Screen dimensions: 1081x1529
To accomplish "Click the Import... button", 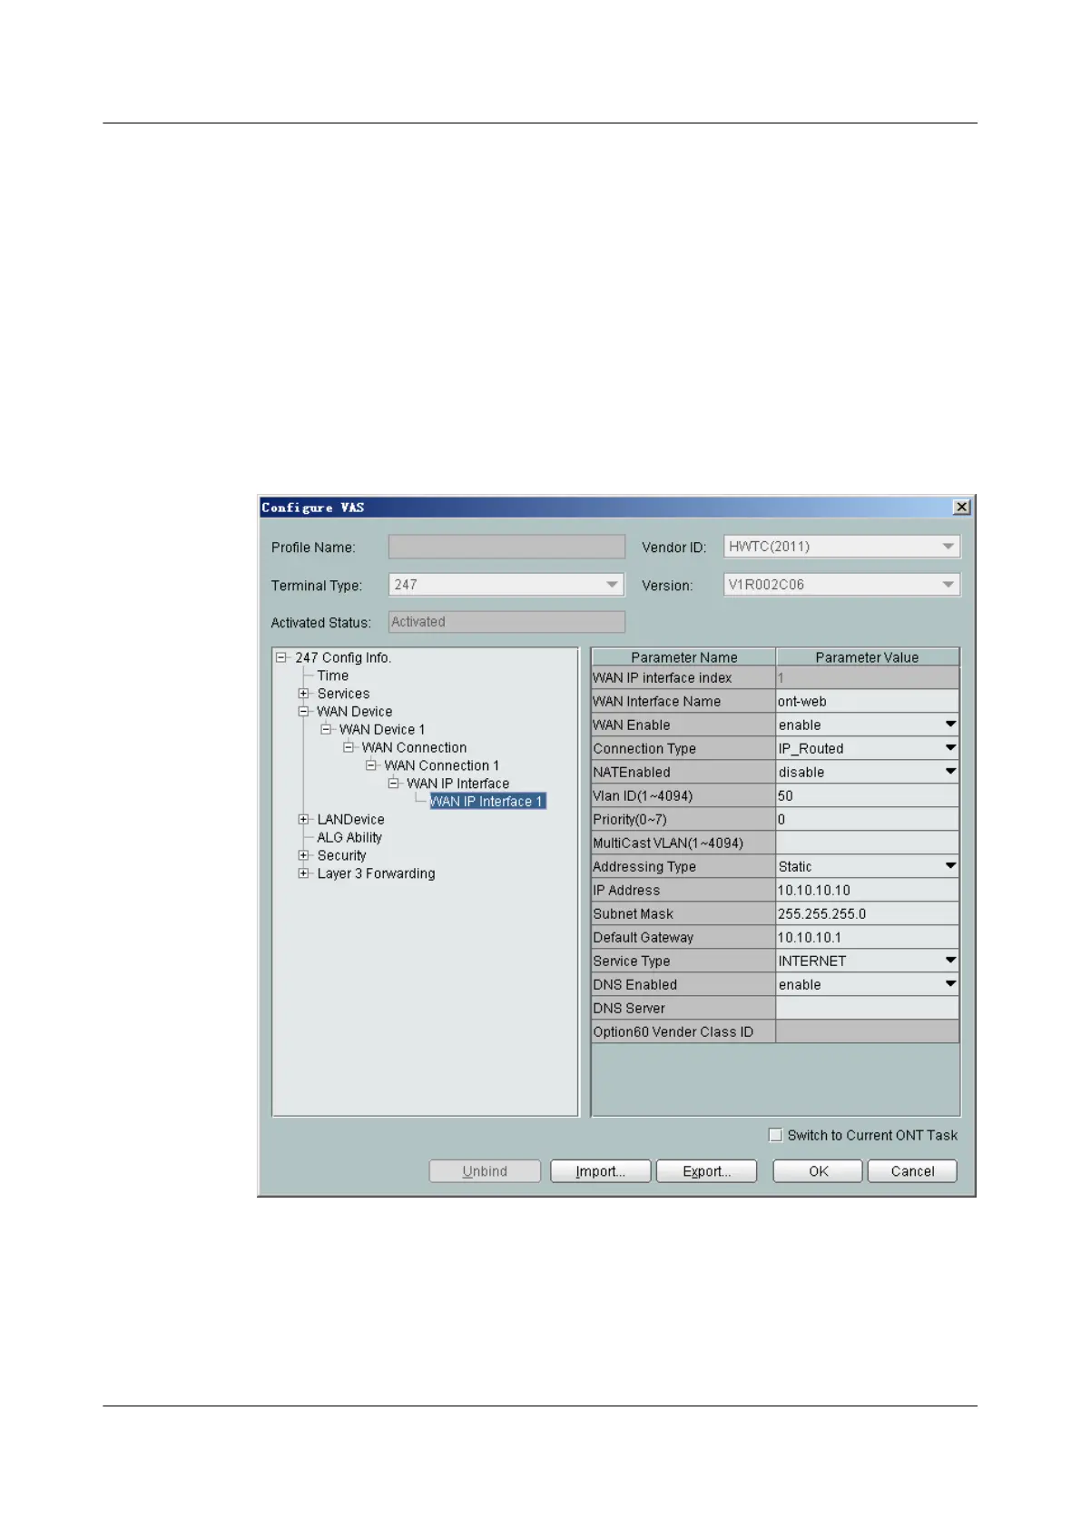I will click(601, 1171).
